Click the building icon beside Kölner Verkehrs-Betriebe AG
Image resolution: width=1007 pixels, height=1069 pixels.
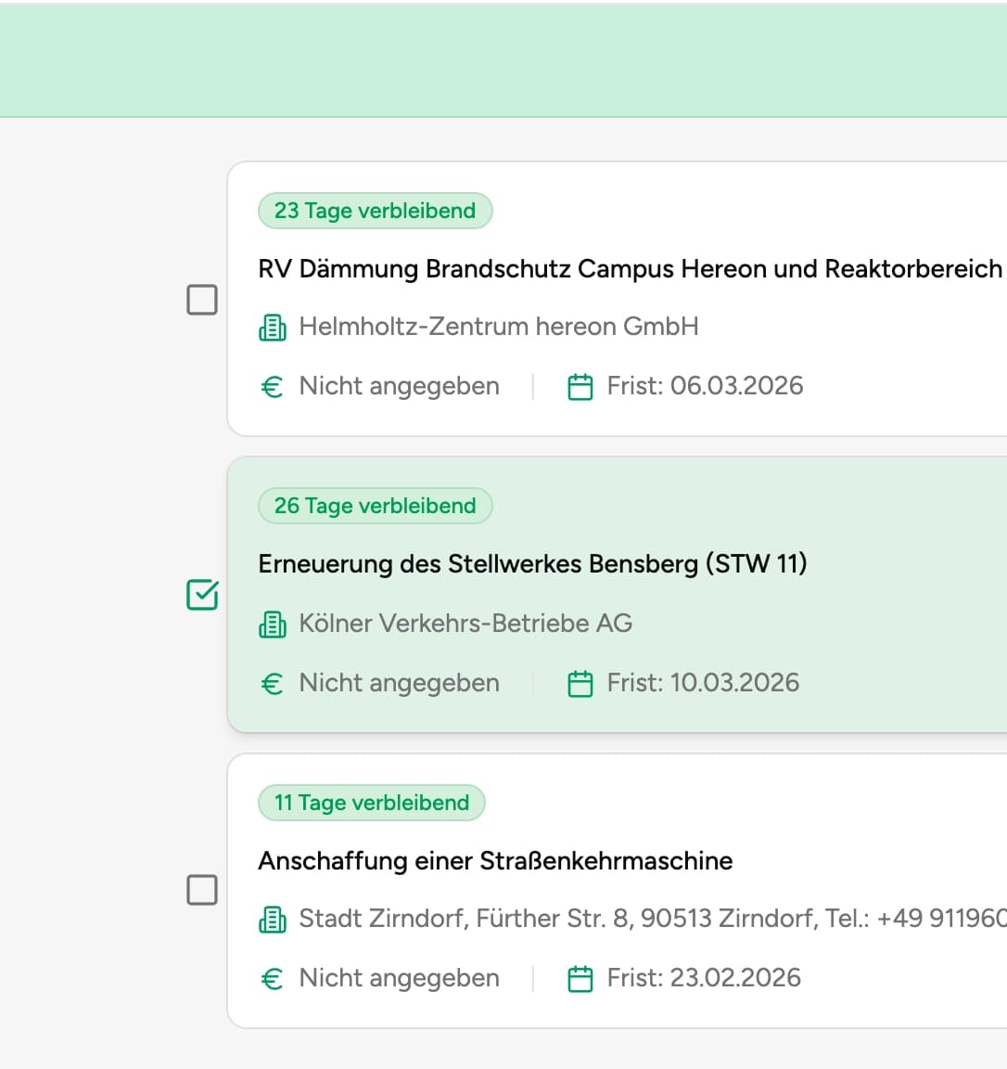click(273, 624)
